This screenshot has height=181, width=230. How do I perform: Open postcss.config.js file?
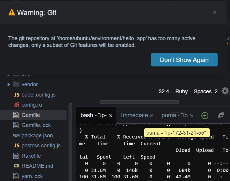coord(41,146)
